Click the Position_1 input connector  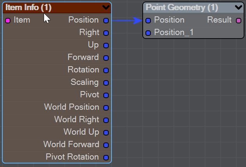pyautogui.click(x=148, y=33)
